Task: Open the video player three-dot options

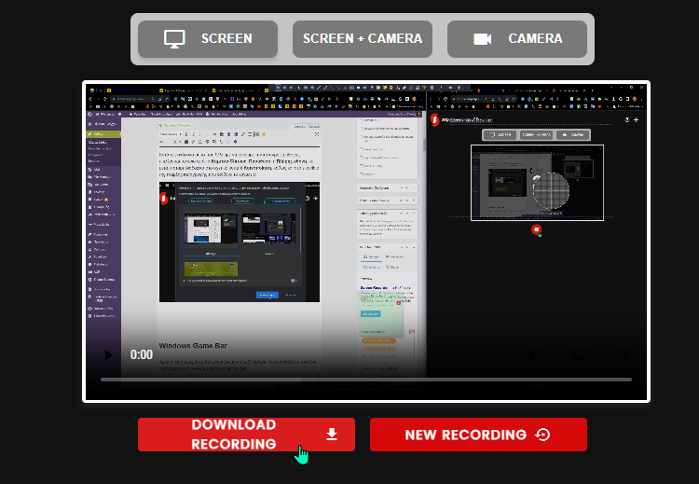Action: coord(624,355)
